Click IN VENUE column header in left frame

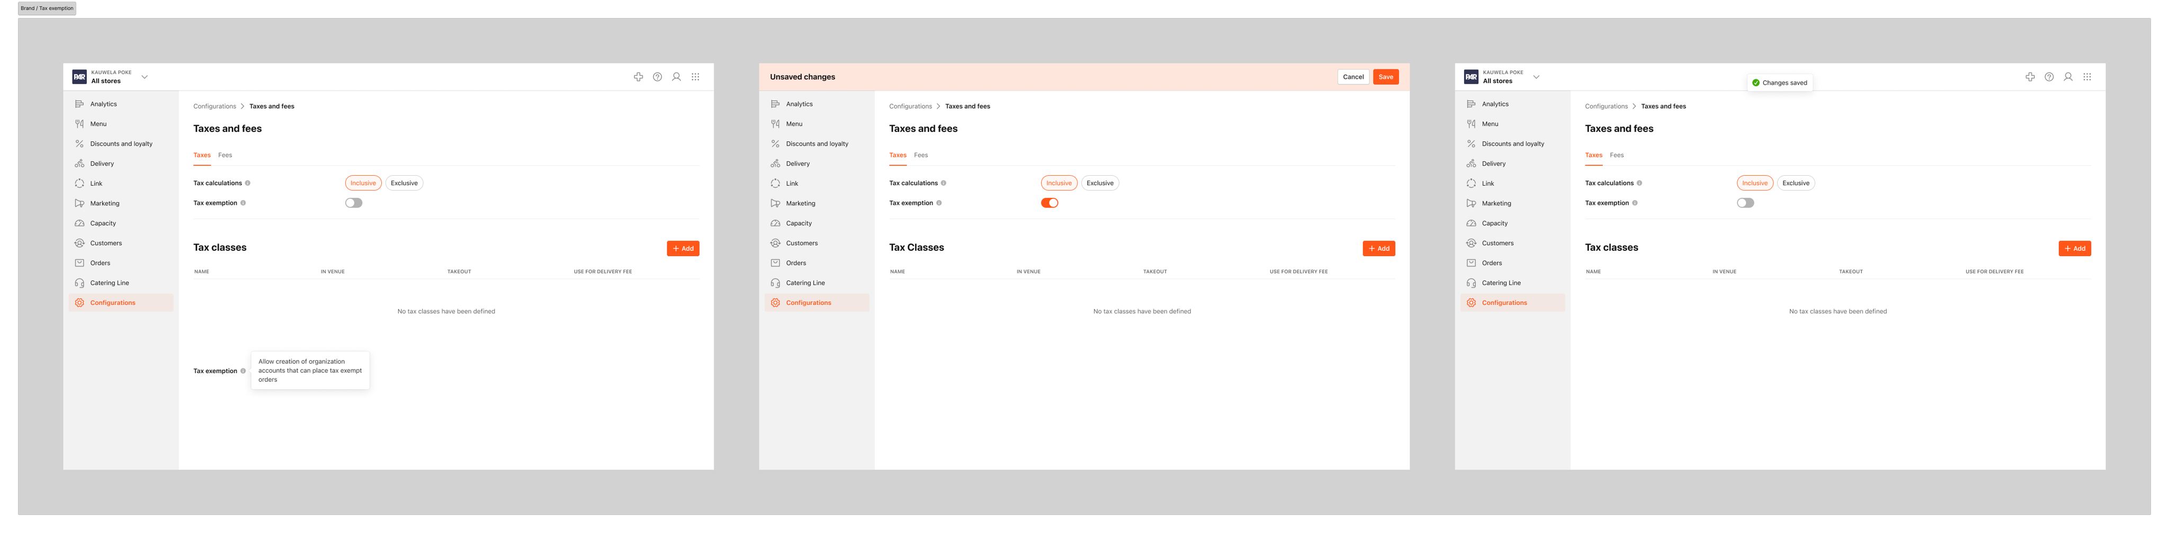[333, 272]
